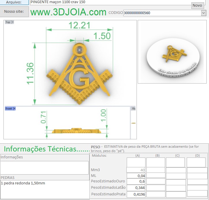Image resolution: width=209 pixels, height=200 pixels.
Task: Select the rendered pendant preview thumbnail
Action: [172, 52]
